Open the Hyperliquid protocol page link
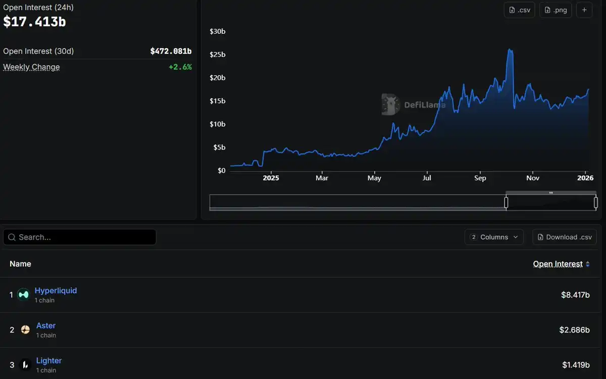The width and height of the screenshot is (606, 379). [56, 290]
